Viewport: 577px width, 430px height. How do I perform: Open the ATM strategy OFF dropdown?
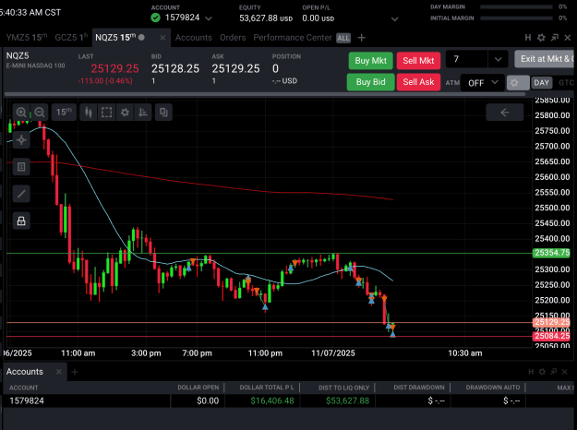pos(483,83)
